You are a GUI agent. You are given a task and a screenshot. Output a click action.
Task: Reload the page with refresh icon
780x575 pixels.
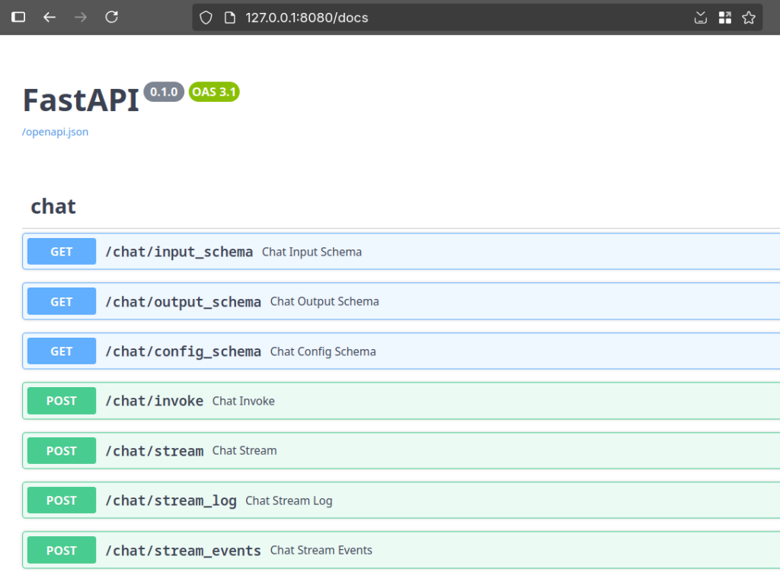pos(111,17)
